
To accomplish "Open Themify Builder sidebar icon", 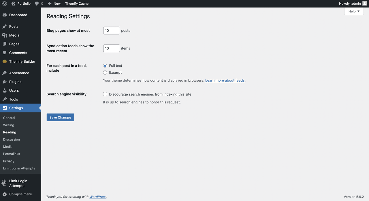I will [x=5, y=62].
